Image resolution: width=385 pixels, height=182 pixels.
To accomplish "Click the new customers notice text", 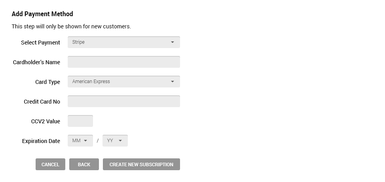I will 71,26.
